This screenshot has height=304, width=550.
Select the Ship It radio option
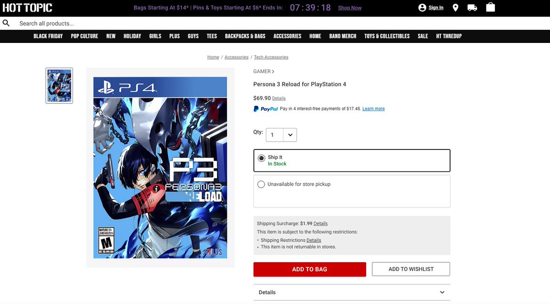click(261, 158)
